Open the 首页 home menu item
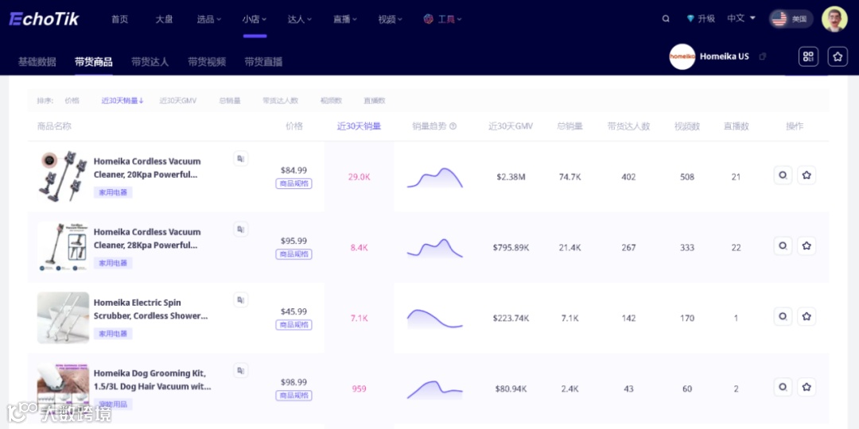859x429 pixels. pyautogui.click(x=119, y=19)
